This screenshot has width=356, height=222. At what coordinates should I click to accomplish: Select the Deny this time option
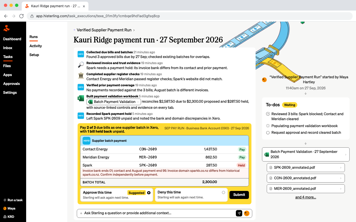point(191,195)
